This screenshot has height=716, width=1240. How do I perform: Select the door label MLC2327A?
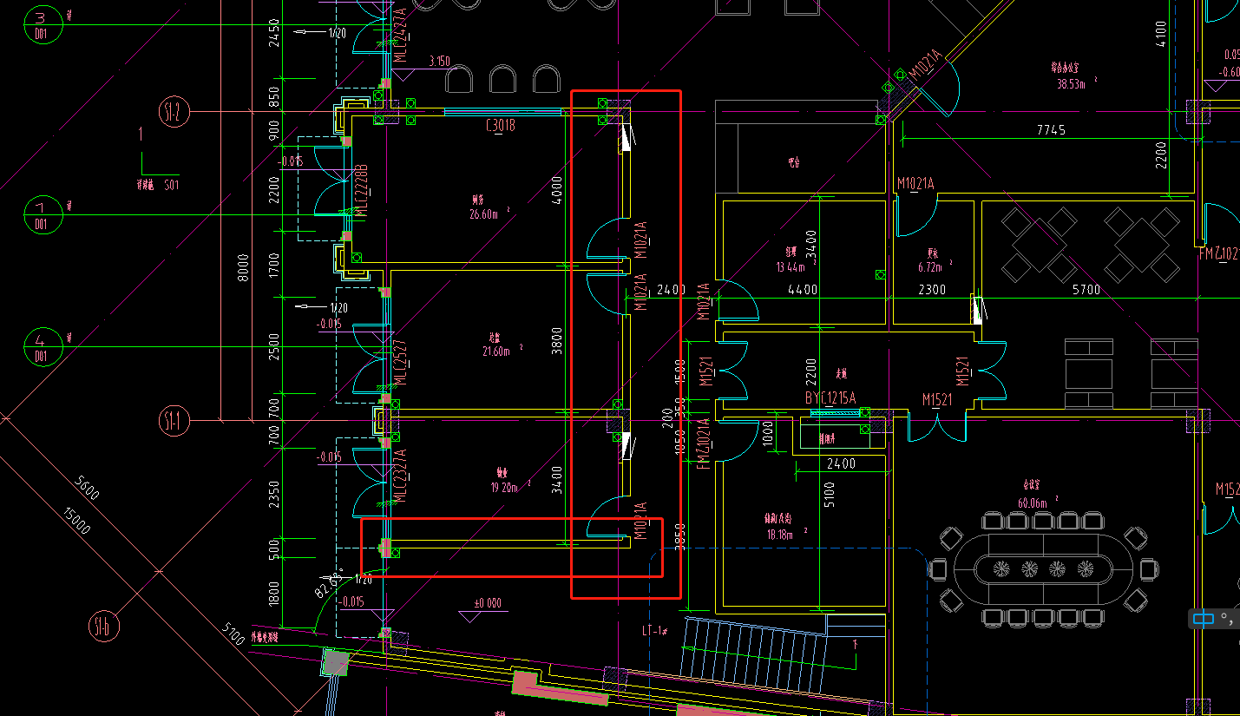pyautogui.click(x=401, y=475)
